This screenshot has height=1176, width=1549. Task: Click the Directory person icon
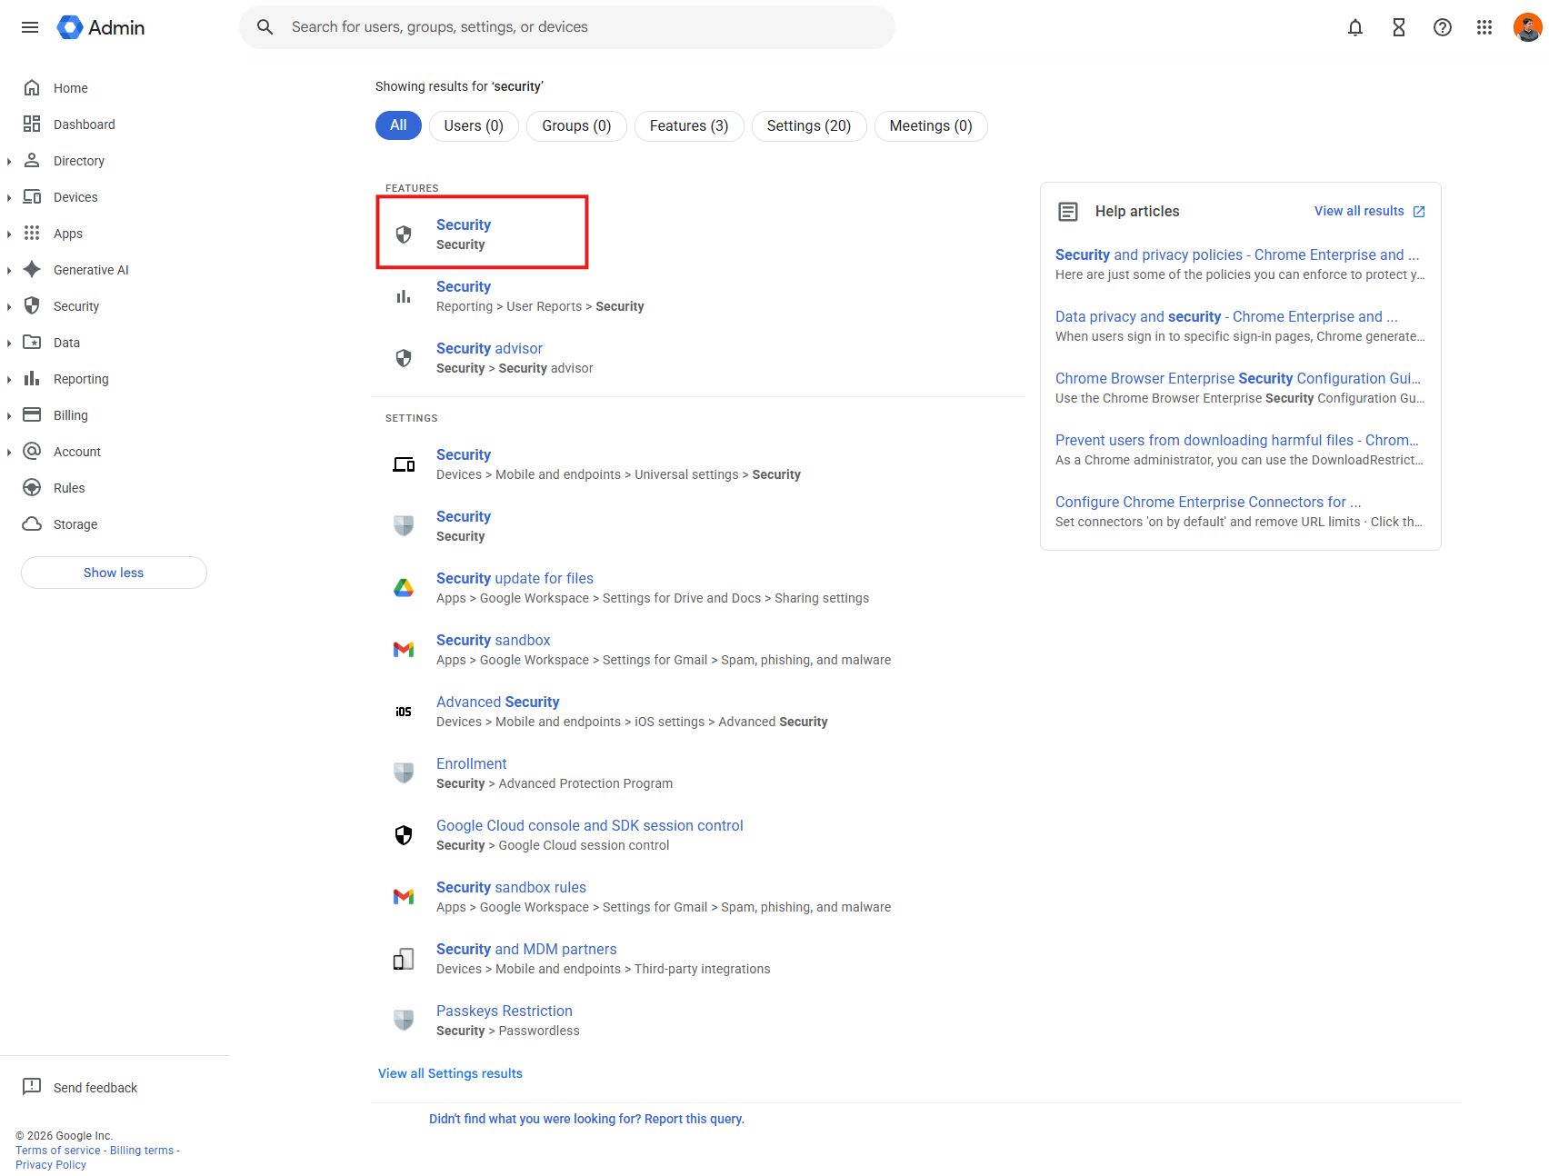click(x=32, y=161)
